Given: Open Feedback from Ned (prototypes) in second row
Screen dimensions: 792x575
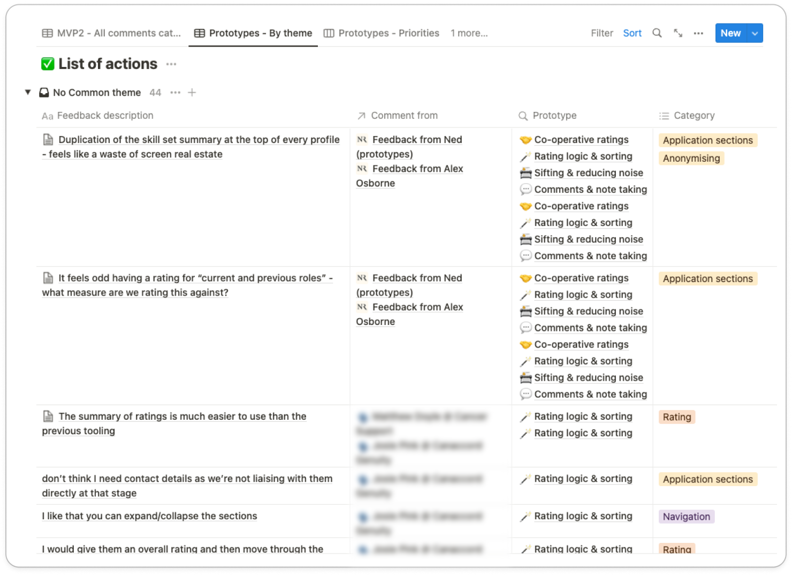Looking at the screenshot, I should pyautogui.click(x=409, y=285).
